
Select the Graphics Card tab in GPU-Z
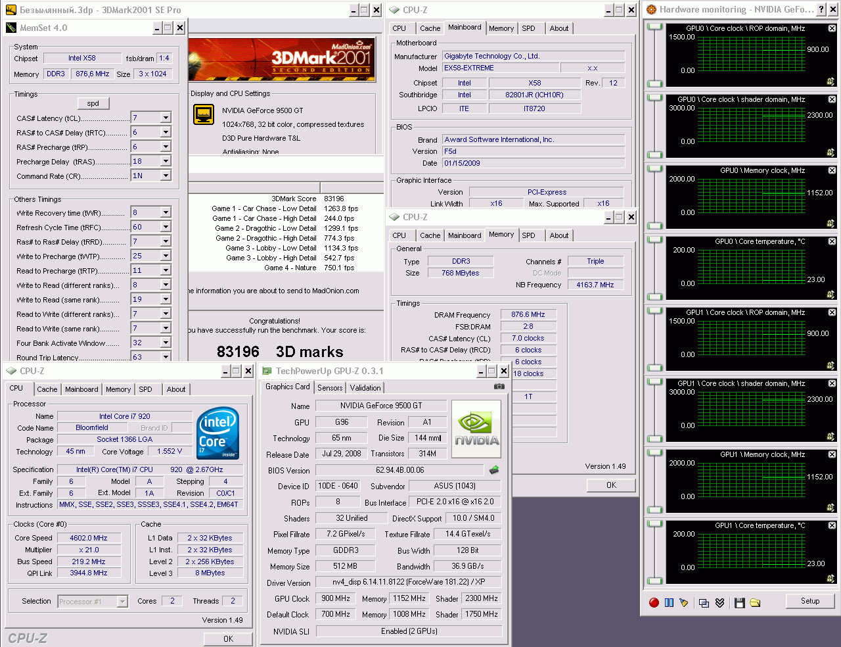[287, 387]
